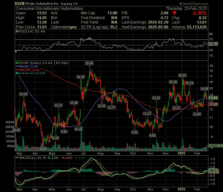The width and height of the screenshot is (223, 192).
Task: Click the RIVN daily candlestick legend icon
Action: (17, 63)
